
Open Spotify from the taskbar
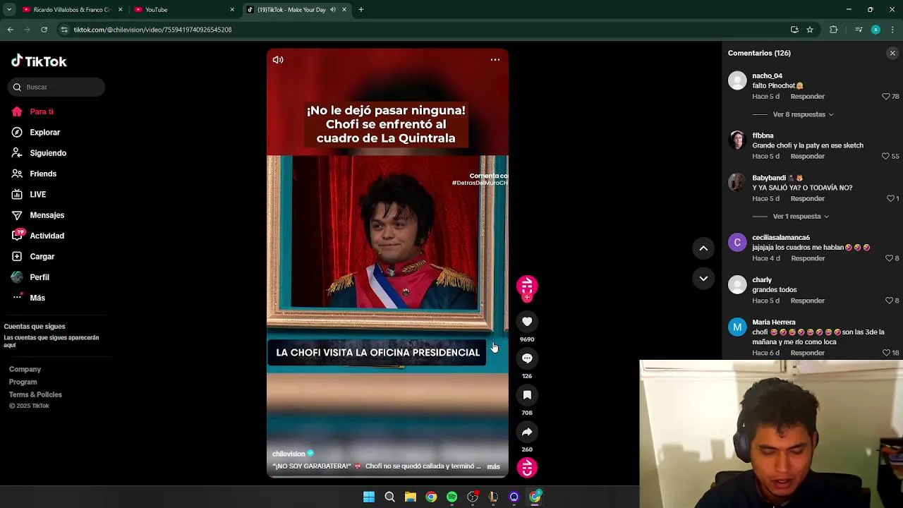coord(451,497)
